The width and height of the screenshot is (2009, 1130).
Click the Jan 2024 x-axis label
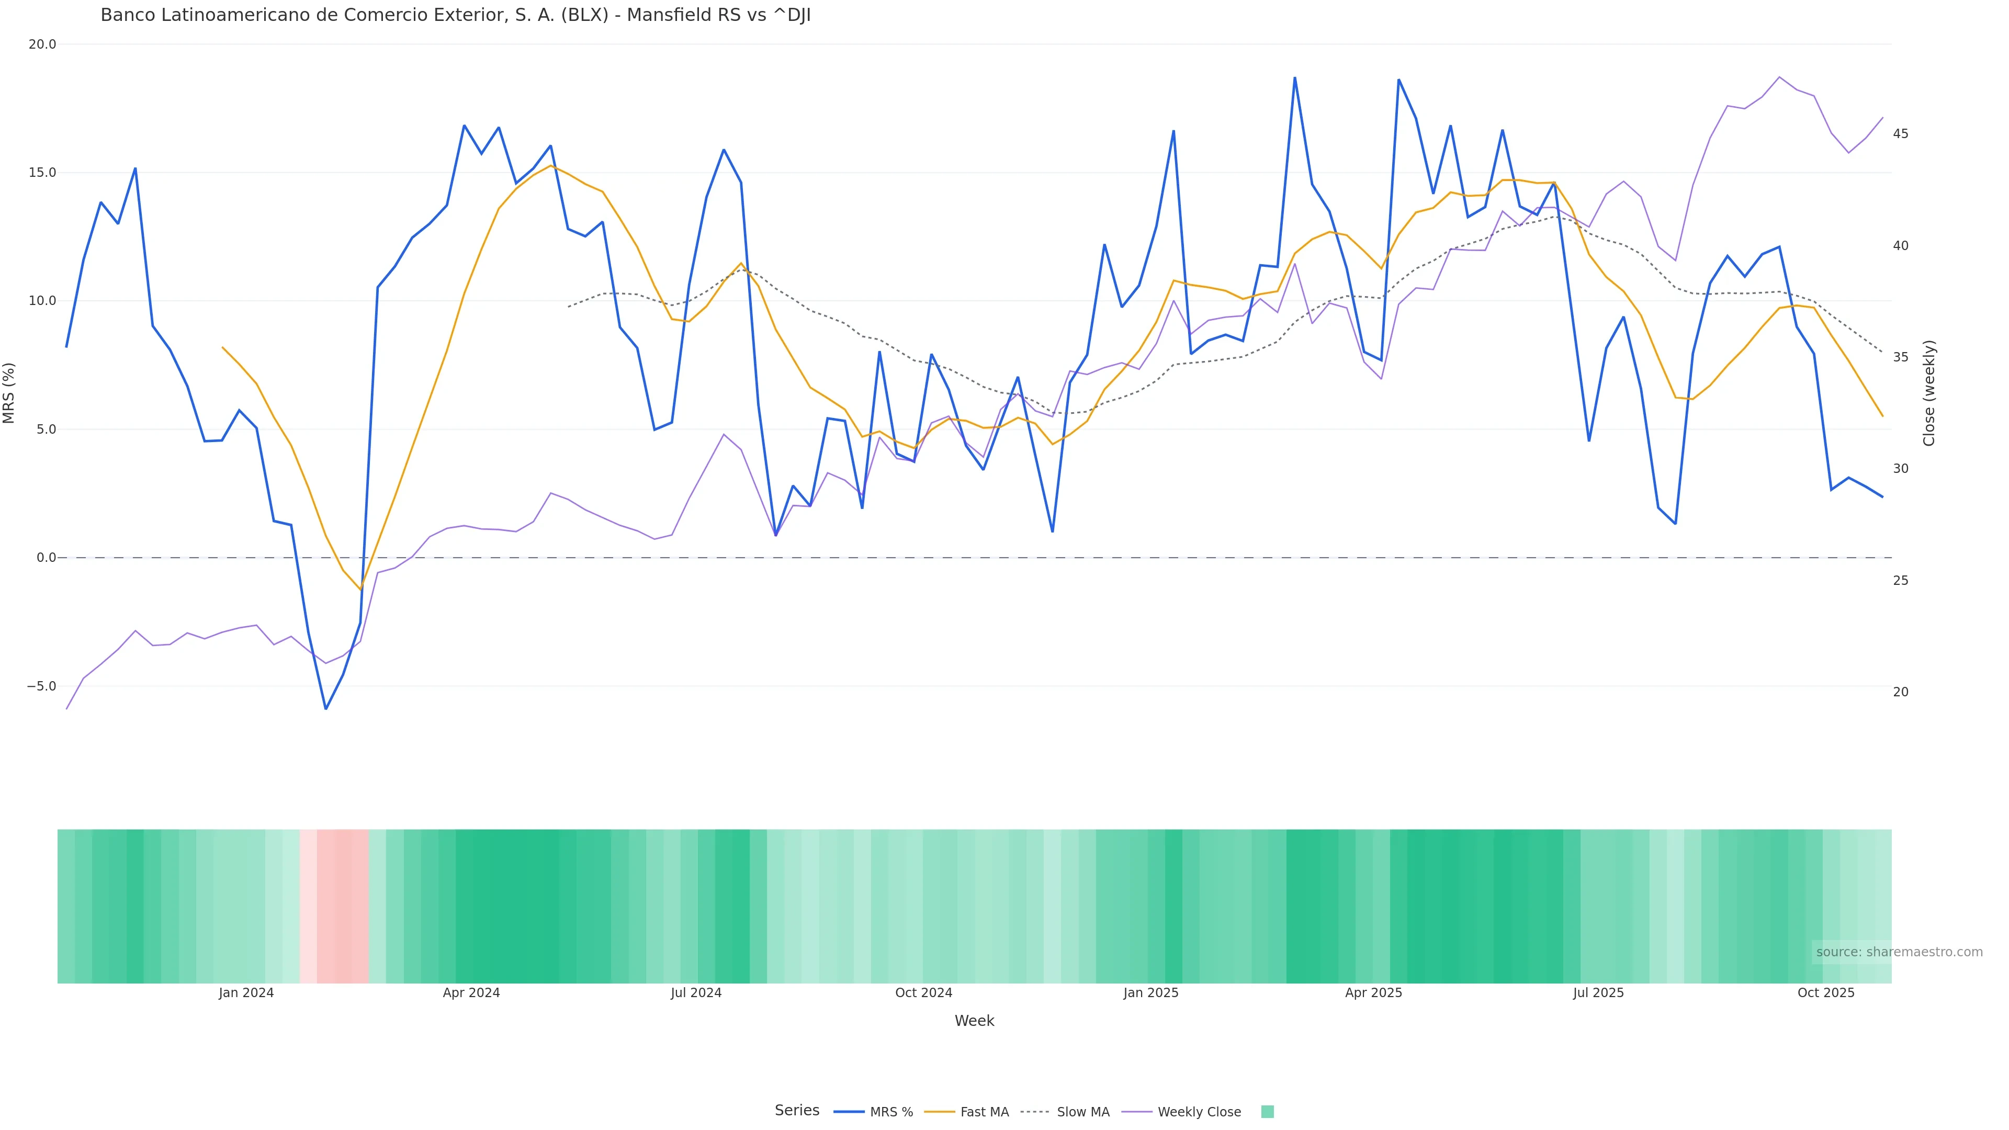pos(246,993)
